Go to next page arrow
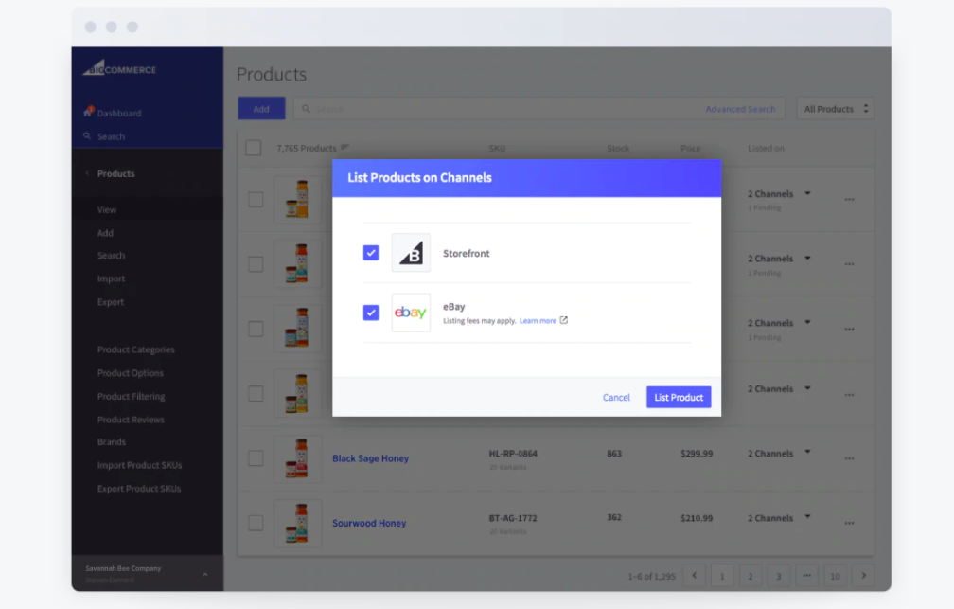This screenshot has height=609, width=954. click(863, 576)
